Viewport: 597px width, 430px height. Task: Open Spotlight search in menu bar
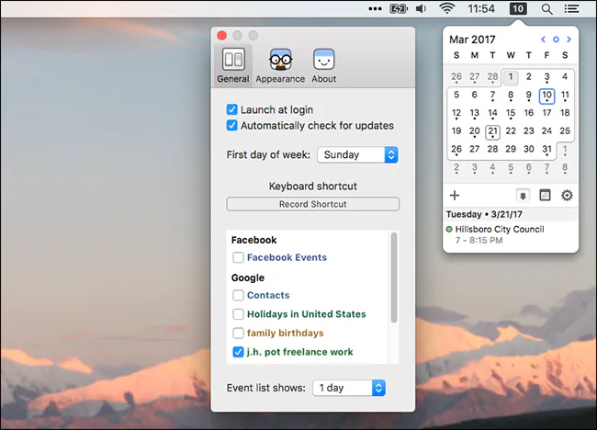click(x=546, y=9)
